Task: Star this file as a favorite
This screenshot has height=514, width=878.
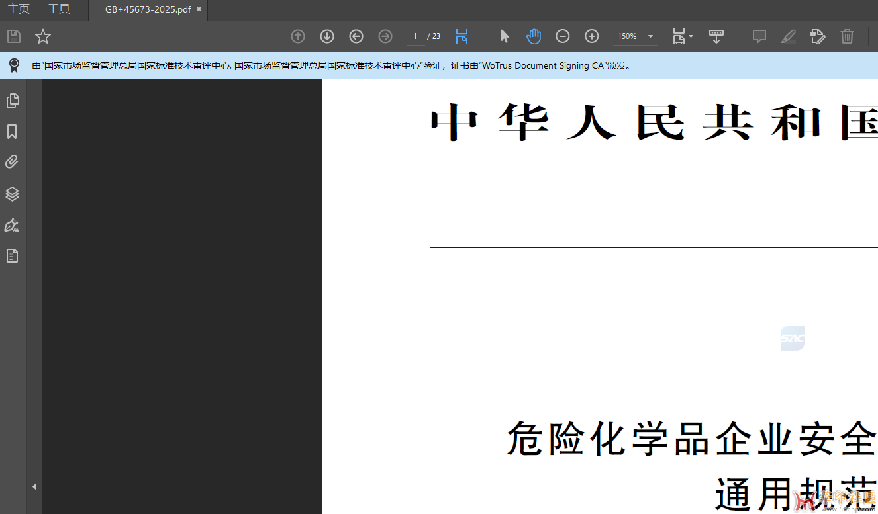Action: (x=43, y=36)
